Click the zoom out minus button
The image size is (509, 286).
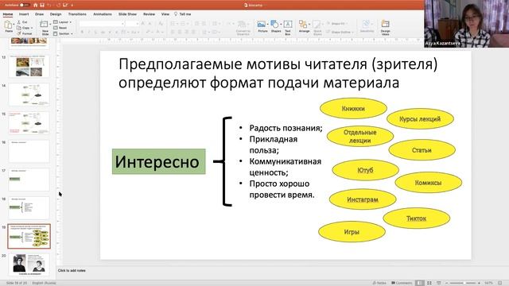pos(447,283)
